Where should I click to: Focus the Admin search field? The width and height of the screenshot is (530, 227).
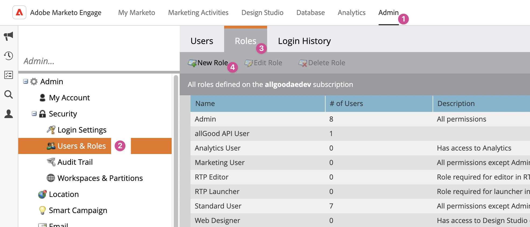(x=99, y=61)
